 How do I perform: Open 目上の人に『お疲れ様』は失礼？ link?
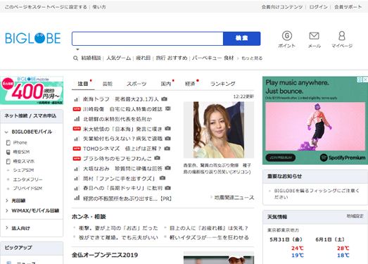(209, 228)
